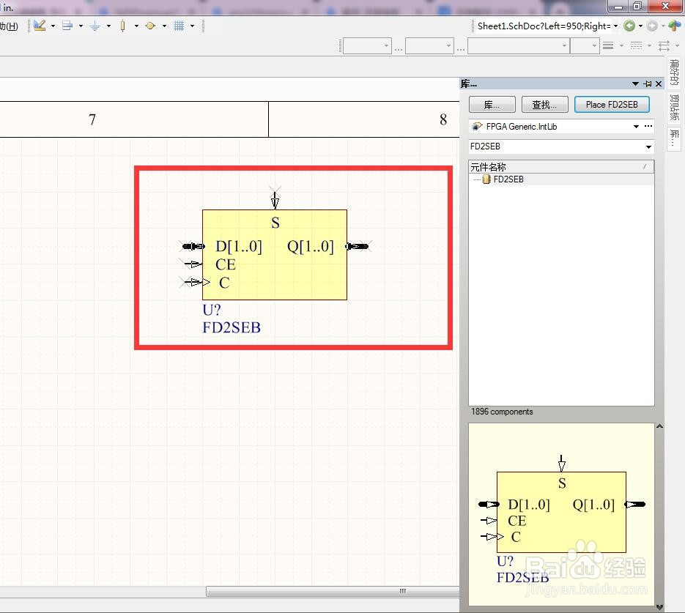Click the dashed line style icon
The height and width of the screenshot is (613, 685).
(x=636, y=45)
